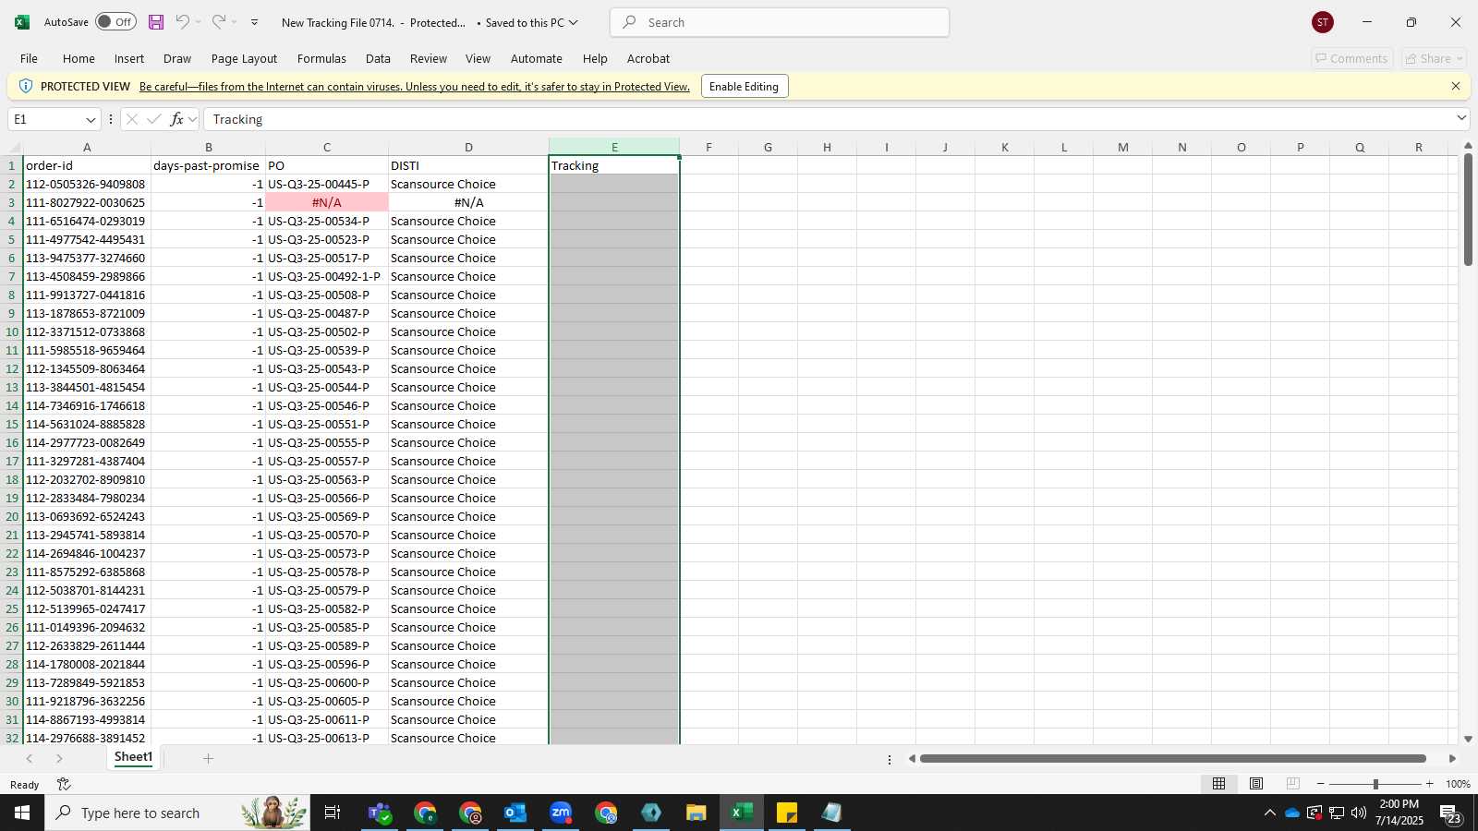Click the Insert Function fx icon
Screen dimensions: 1478x831
[x=176, y=119]
